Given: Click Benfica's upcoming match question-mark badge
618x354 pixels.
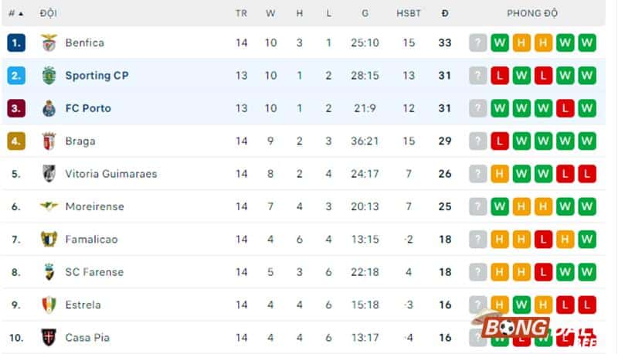Looking at the screenshot, I should 478,43.
